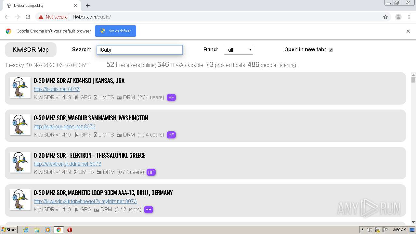
Task: Click the kiwi bird thumbnail for WA6OUR Sammamish
Action: point(20,125)
